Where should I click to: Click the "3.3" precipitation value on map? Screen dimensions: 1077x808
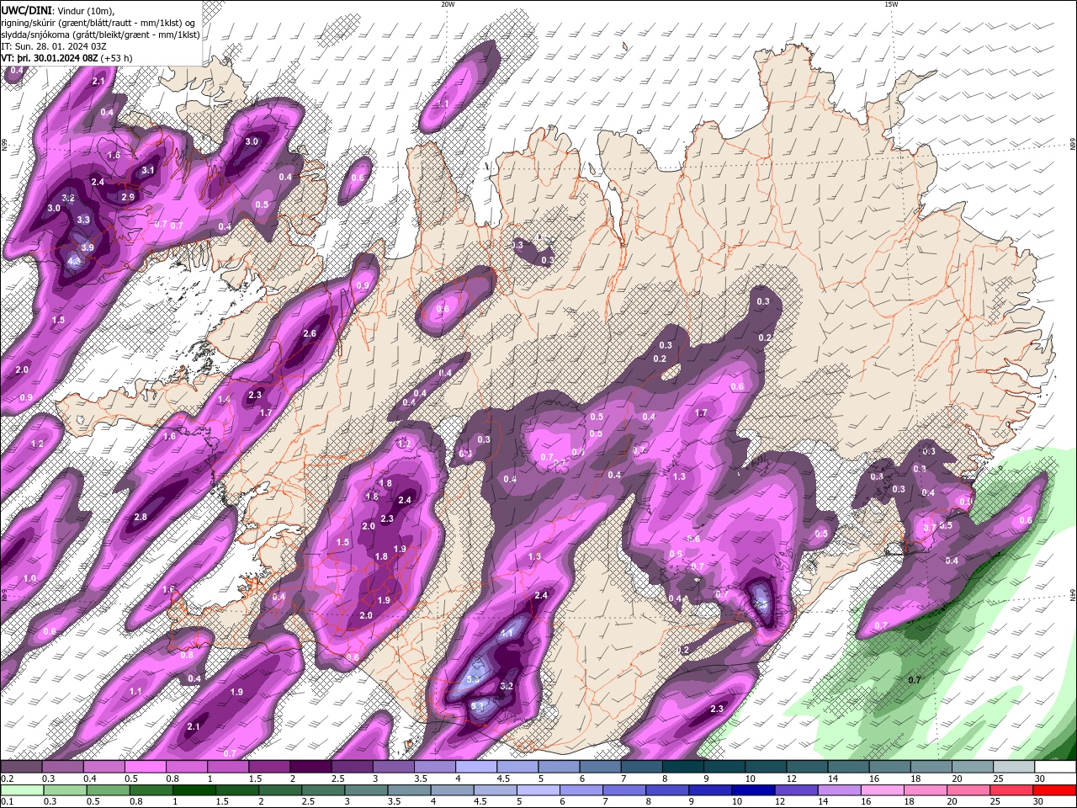(83, 220)
